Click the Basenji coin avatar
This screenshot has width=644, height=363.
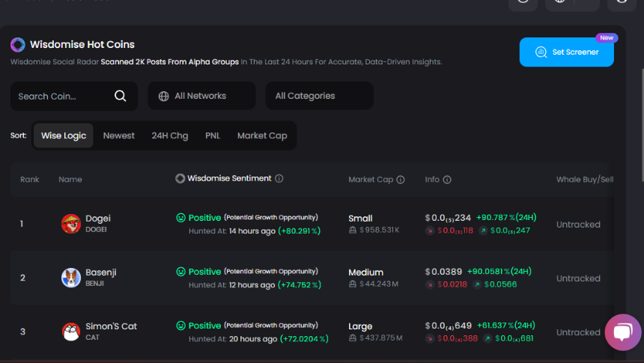point(71,278)
